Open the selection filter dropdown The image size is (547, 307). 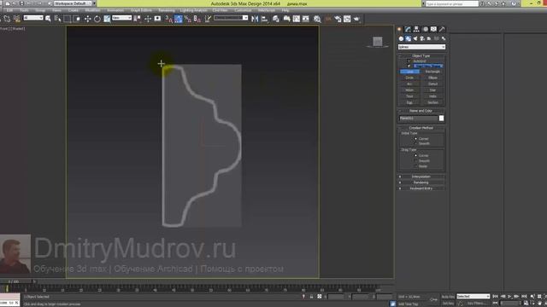click(x=33, y=17)
